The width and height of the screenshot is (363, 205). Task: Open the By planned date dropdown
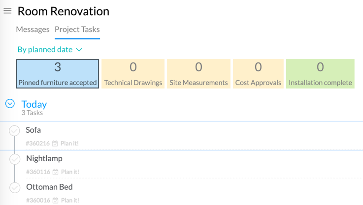click(x=49, y=50)
